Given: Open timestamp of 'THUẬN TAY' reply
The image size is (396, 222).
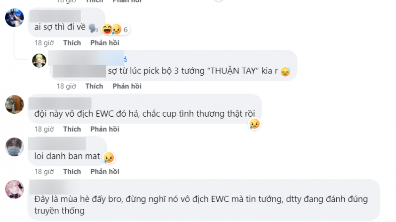Looking at the screenshot, I should point(66,87).
